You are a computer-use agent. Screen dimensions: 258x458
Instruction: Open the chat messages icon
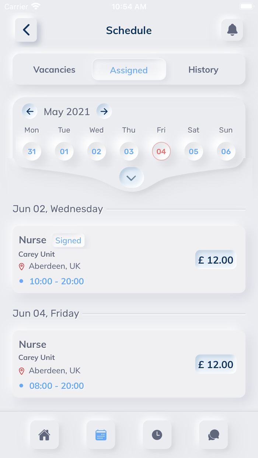pyautogui.click(x=213, y=435)
